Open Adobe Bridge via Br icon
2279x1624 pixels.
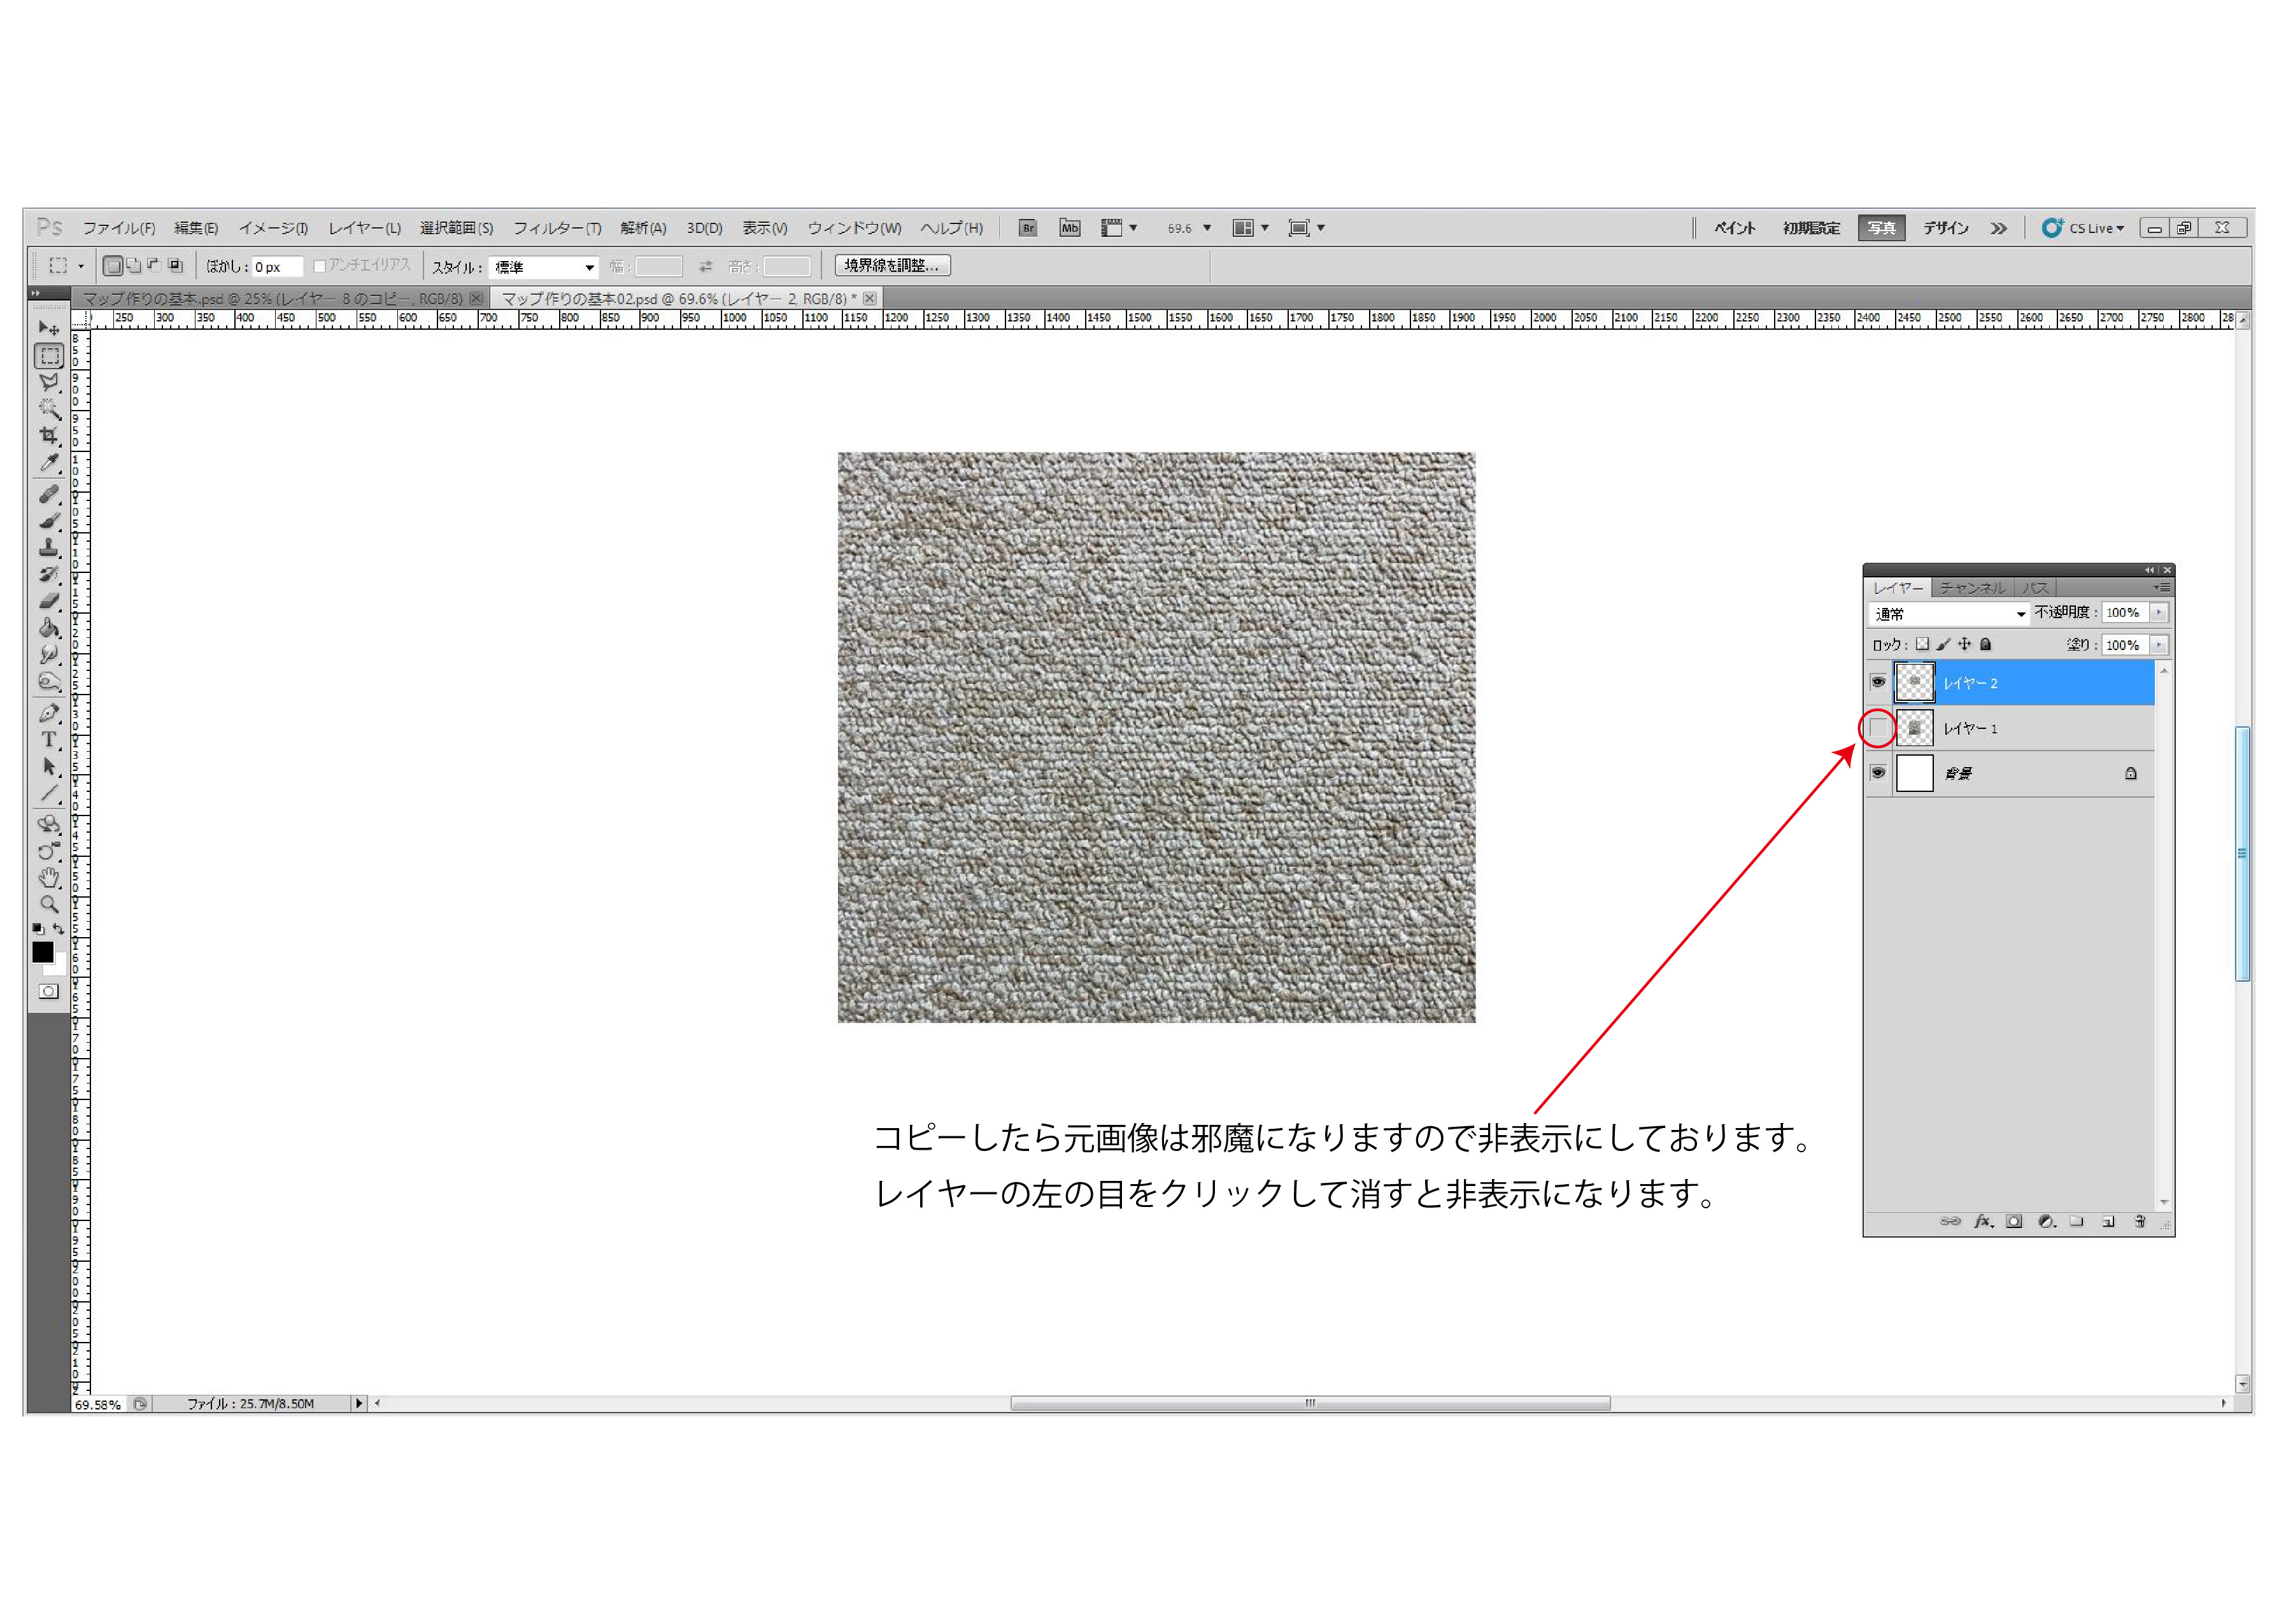[x=1027, y=228]
